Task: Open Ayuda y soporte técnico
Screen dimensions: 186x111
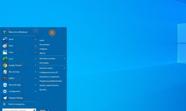Action: (49, 85)
